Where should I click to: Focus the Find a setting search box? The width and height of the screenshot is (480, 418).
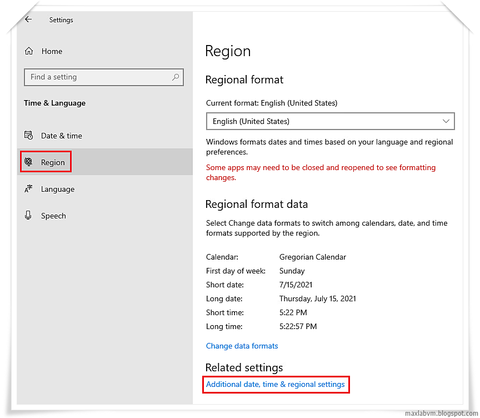[104, 77]
